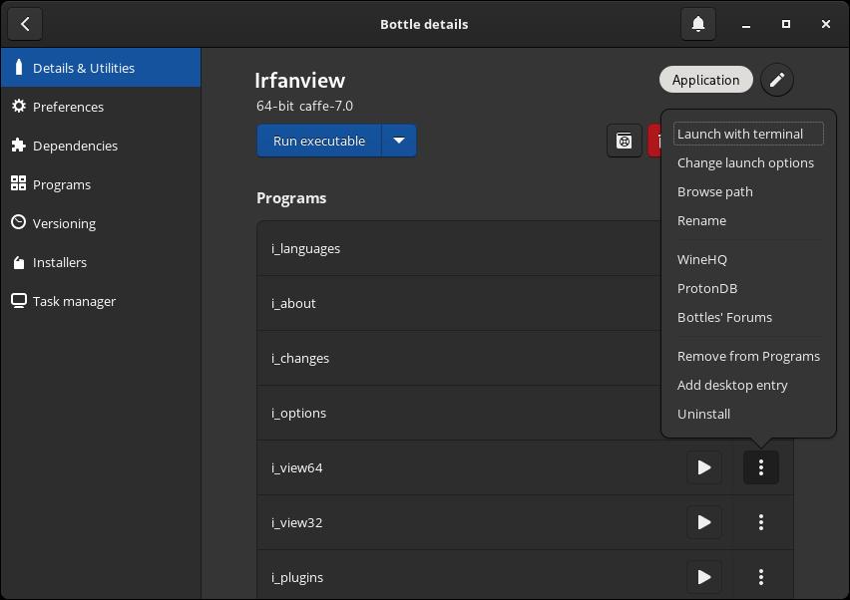The image size is (850, 600).
Task: Expand the Run executable dropdown arrow
Action: [399, 141]
